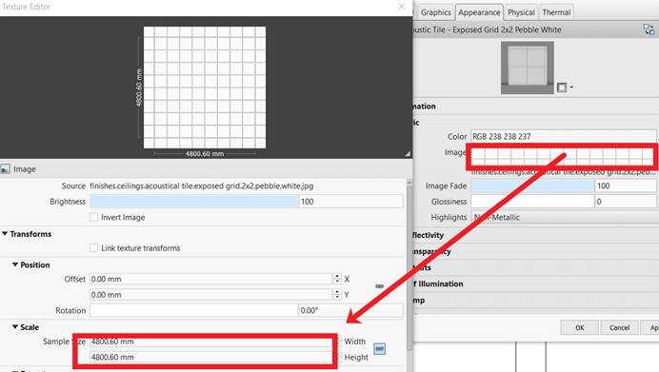
Task: Enable Link texture transforms checkbox
Action: 94,248
